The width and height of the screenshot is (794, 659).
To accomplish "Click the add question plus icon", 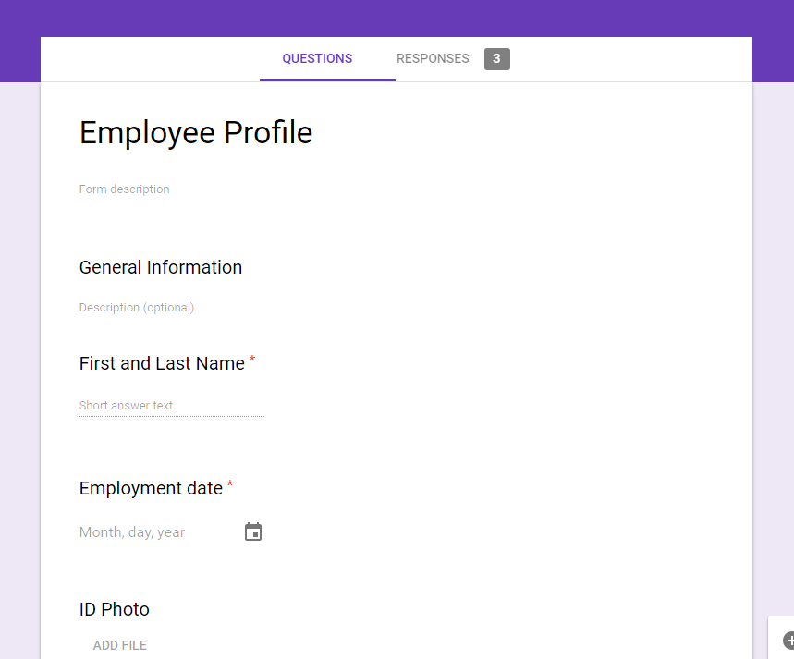I will click(788, 641).
